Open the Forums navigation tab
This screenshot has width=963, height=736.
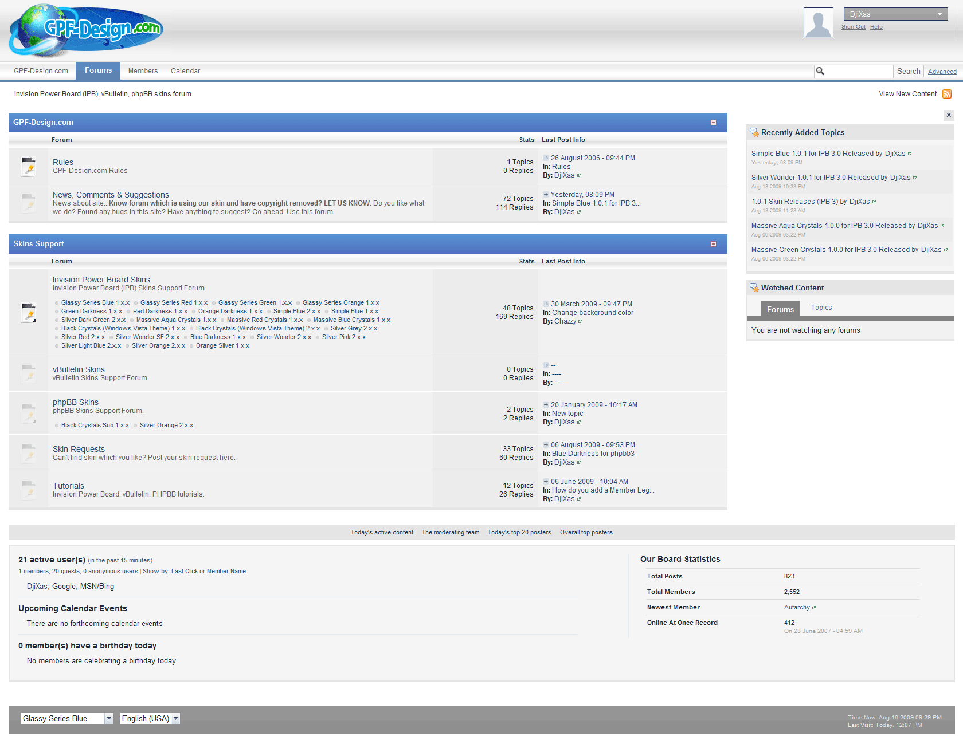(98, 70)
